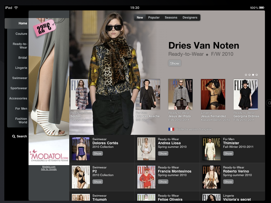Open the Kris van Asscche S/S 2010 thumbnail

[x=148, y=94]
